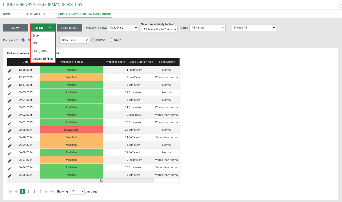Click the NEW button
This screenshot has width=342, height=202.
pos(16,28)
